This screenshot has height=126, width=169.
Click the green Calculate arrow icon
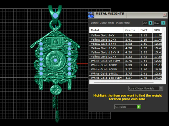tap(139, 107)
